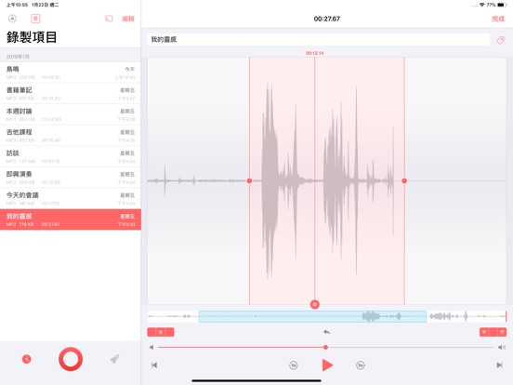This screenshot has width=513, height=385.
Task: Click the trim-left scissors button under overview
Action: tap(161, 332)
